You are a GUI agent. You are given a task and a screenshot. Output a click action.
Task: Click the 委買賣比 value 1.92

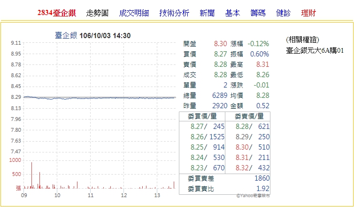pos(263,189)
